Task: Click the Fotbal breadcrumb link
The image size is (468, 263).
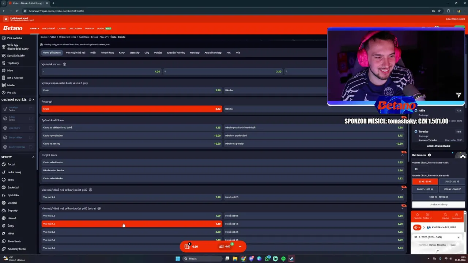Action: [53, 37]
